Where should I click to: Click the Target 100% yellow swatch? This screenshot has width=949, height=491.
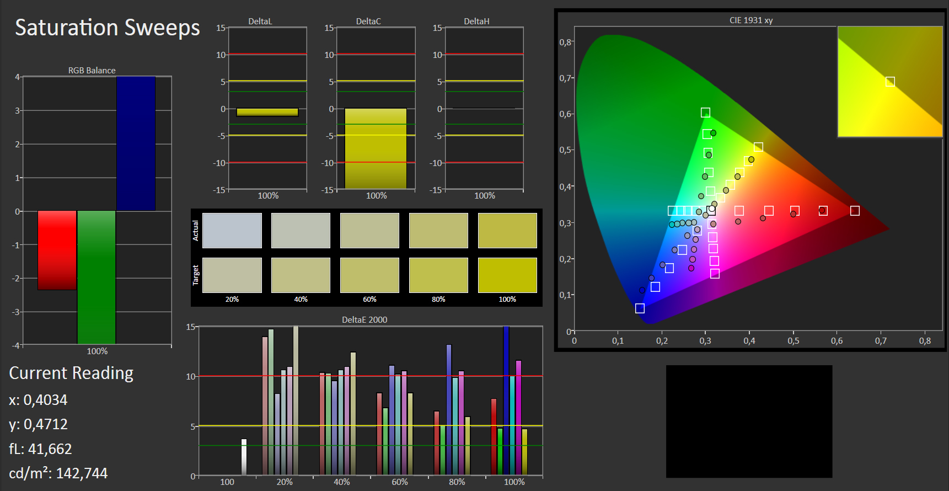507,275
